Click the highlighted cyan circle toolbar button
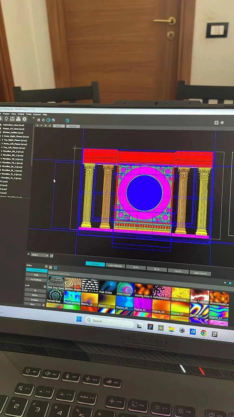This screenshot has width=234, height=417. pos(48,120)
